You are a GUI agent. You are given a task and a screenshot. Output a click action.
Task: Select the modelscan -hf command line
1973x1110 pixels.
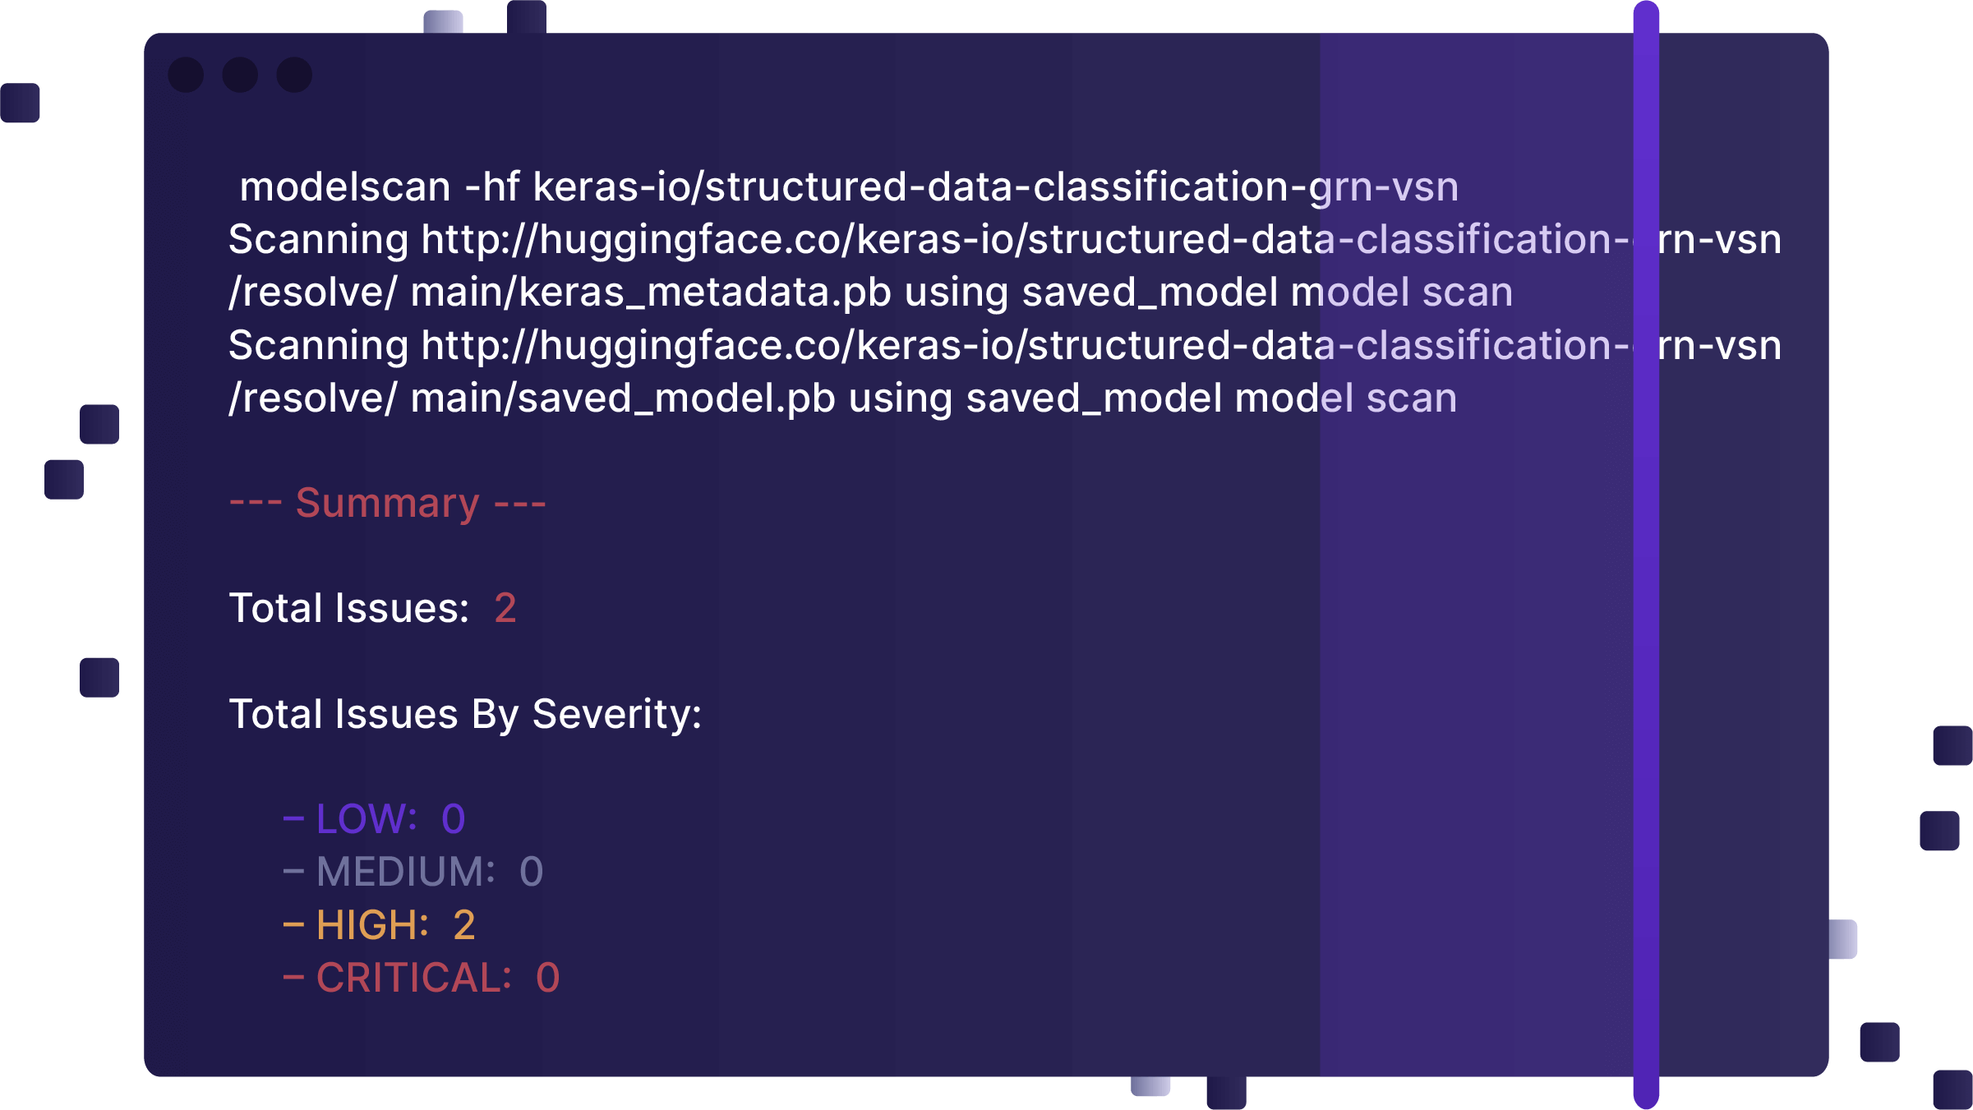pos(848,187)
